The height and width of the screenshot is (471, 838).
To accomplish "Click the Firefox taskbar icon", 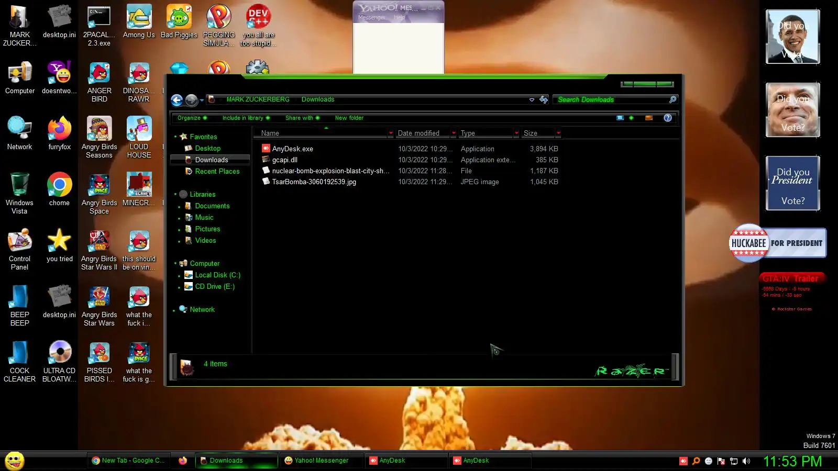I will [x=182, y=461].
